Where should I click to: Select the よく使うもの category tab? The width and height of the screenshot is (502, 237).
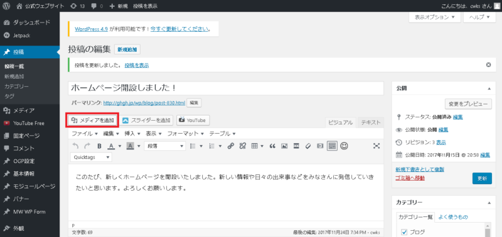pyautogui.click(x=452, y=217)
